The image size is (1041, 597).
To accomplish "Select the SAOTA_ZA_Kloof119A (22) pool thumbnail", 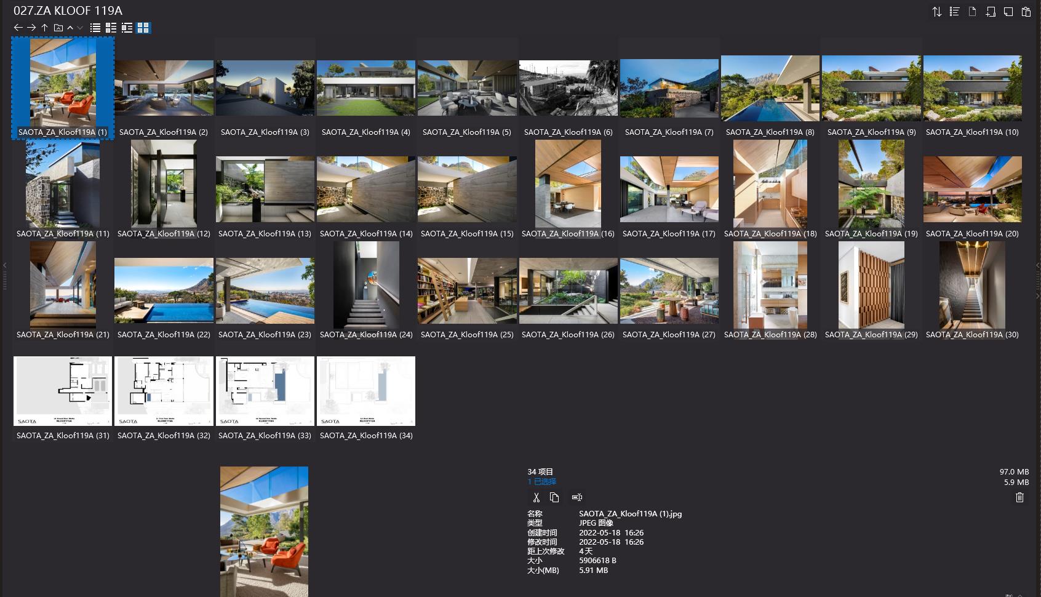I will pyautogui.click(x=163, y=289).
